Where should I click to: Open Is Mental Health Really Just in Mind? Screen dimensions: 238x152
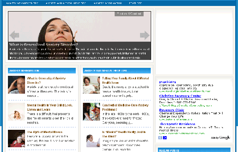click(124, 134)
